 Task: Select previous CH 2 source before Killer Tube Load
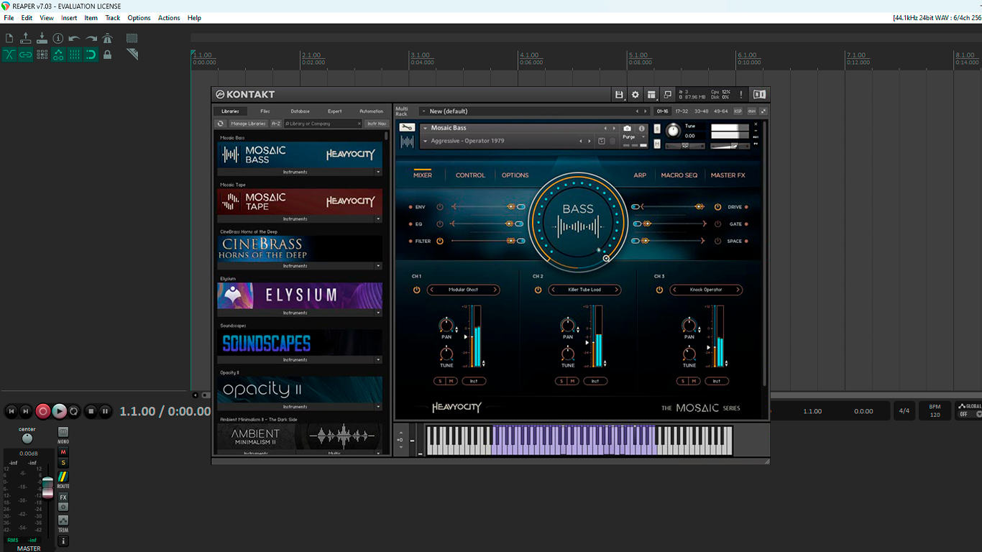(x=554, y=290)
